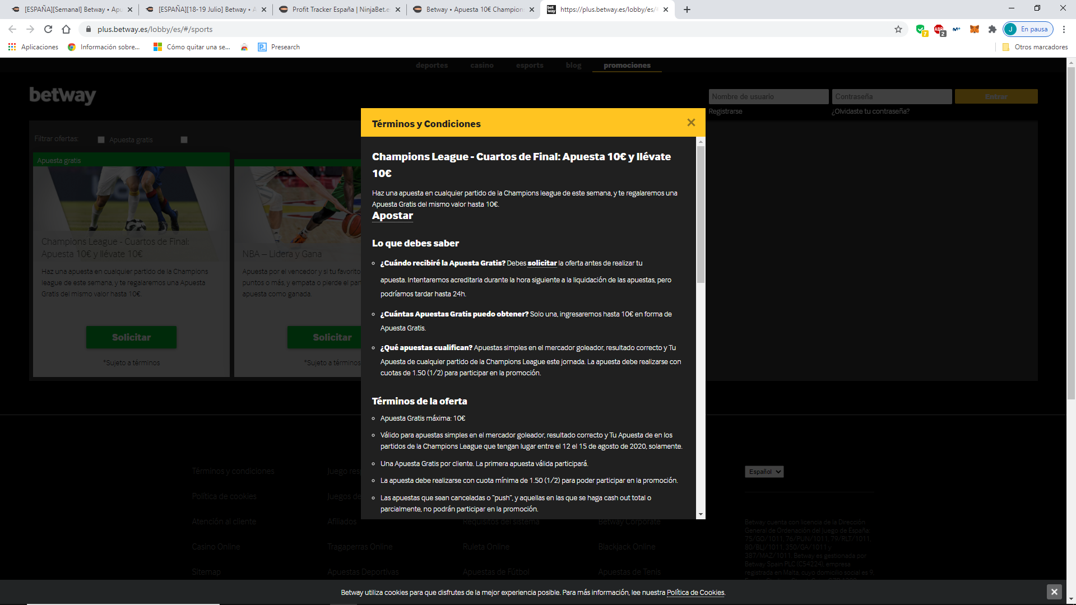The width and height of the screenshot is (1076, 605).
Task: Reload the page
Action: pyautogui.click(x=48, y=29)
